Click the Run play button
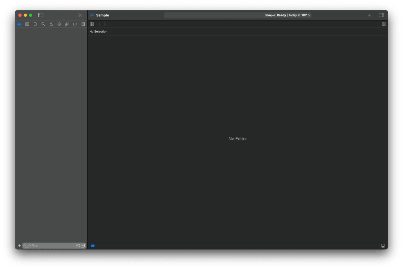Viewport: 403px width, 269px height. click(x=80, y=15)
